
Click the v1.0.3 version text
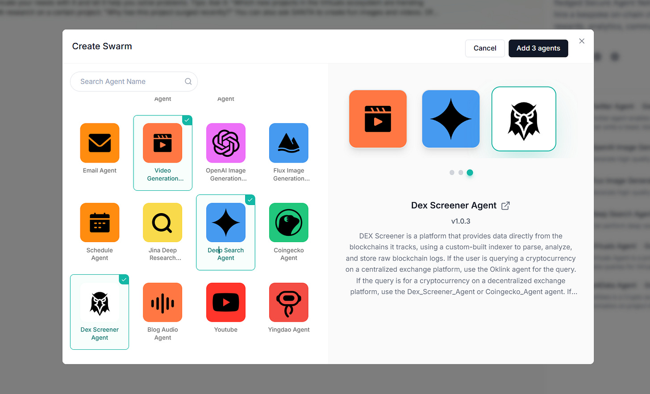click(x=461, y=221)
